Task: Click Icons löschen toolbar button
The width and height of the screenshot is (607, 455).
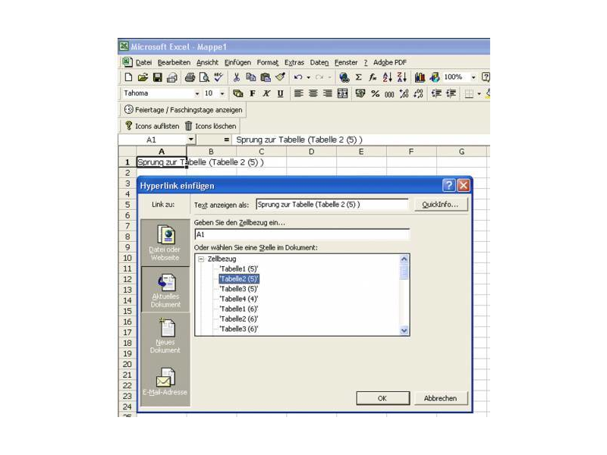Action: 211,126
